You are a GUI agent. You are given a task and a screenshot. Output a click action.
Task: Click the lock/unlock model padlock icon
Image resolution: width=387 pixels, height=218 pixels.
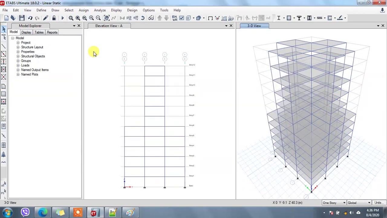coord(54,18)
